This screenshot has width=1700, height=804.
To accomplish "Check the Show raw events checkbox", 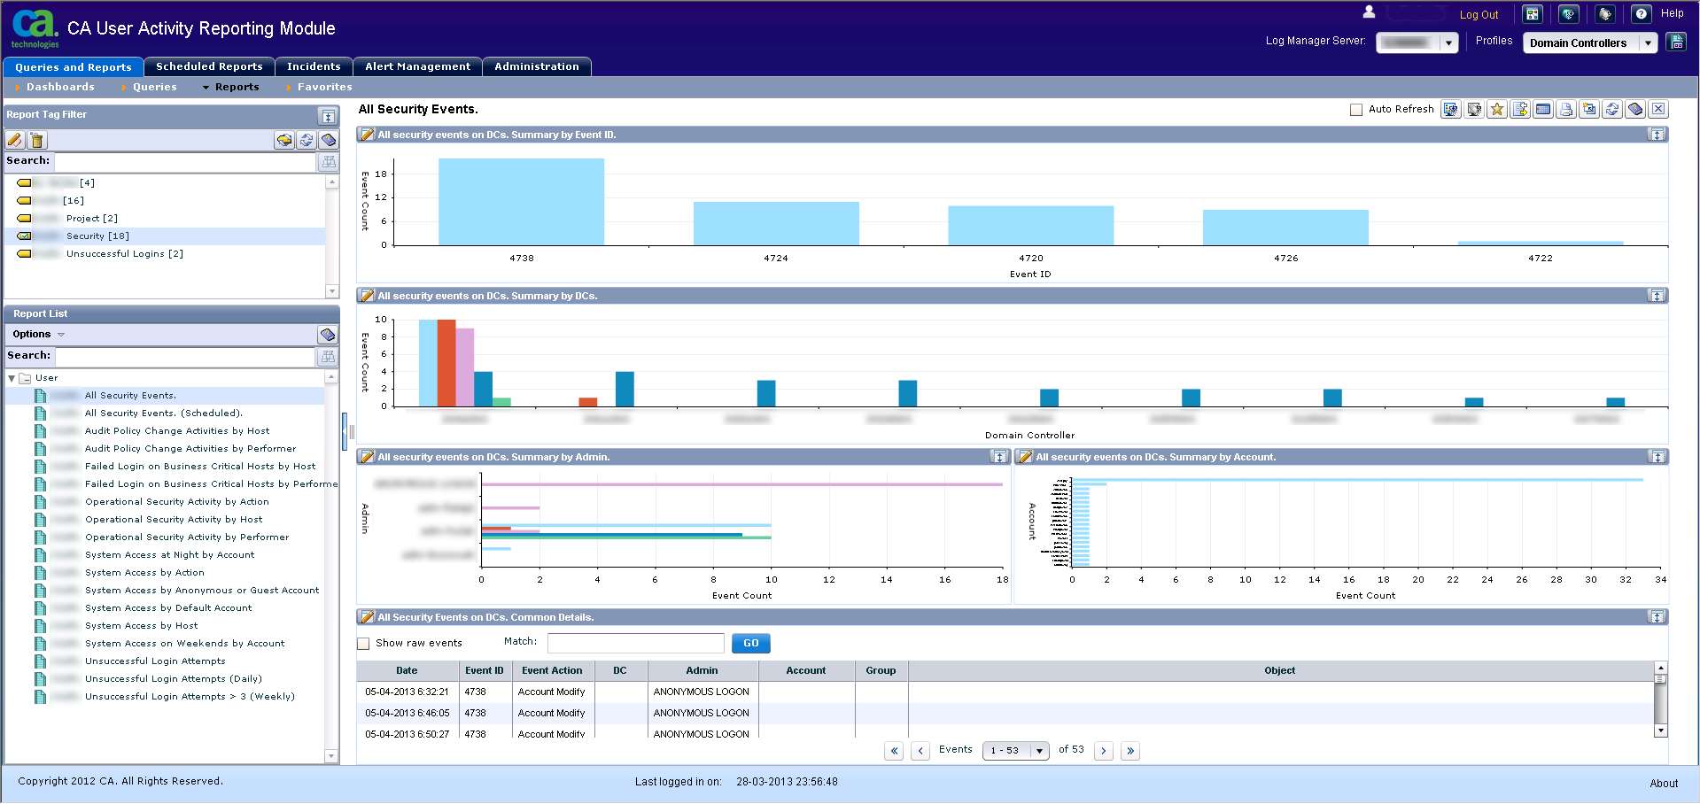I will [x=363, y=644].
